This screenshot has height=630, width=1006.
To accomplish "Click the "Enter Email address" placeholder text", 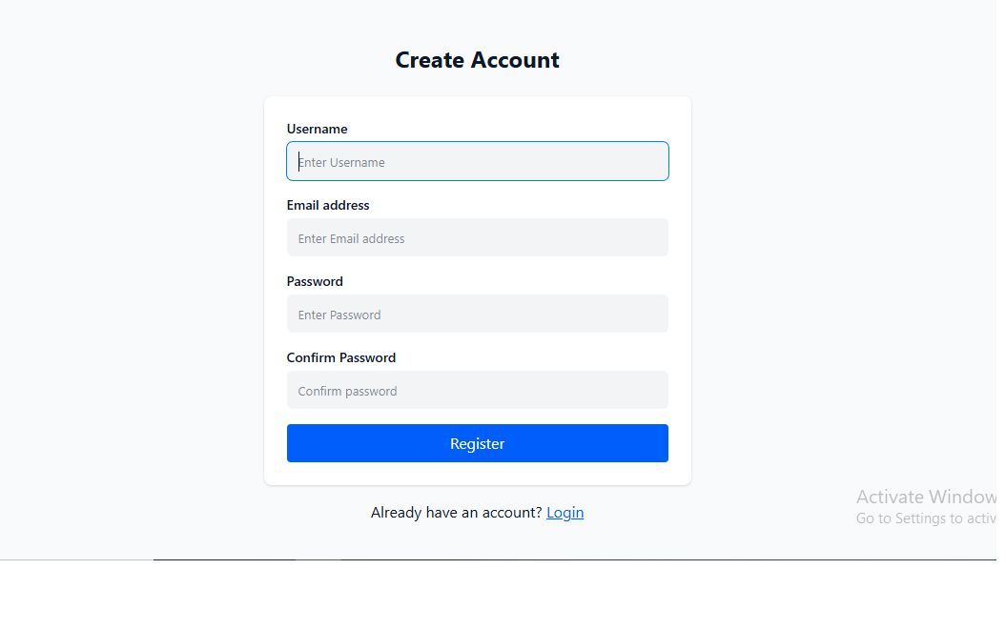I will pyautogui.click(x=351, y=238).
